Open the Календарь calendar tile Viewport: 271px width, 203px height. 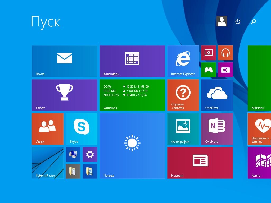click(132, 61)
